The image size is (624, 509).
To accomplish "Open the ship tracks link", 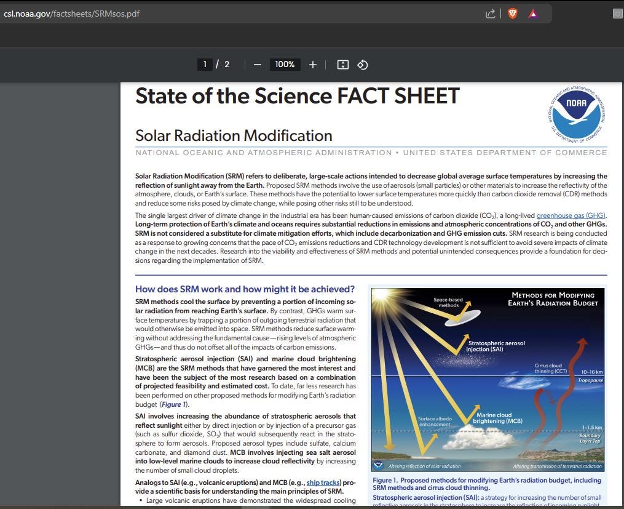I will [323, 483].
